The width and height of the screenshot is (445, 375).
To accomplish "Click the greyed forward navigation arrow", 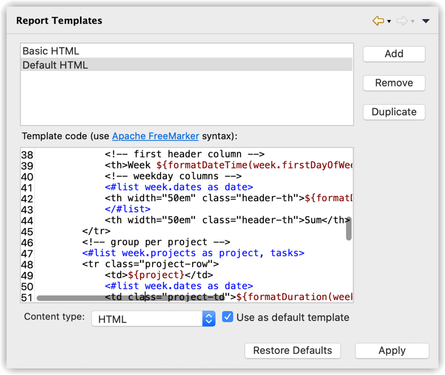I will (x=402, y=21).
